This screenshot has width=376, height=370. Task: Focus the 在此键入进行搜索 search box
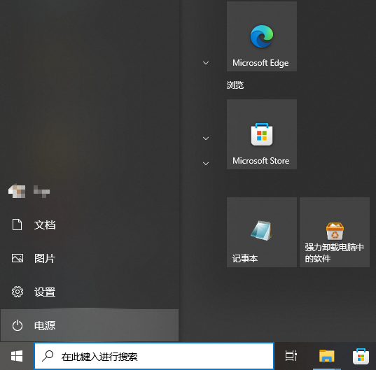(x=154, y=356)
